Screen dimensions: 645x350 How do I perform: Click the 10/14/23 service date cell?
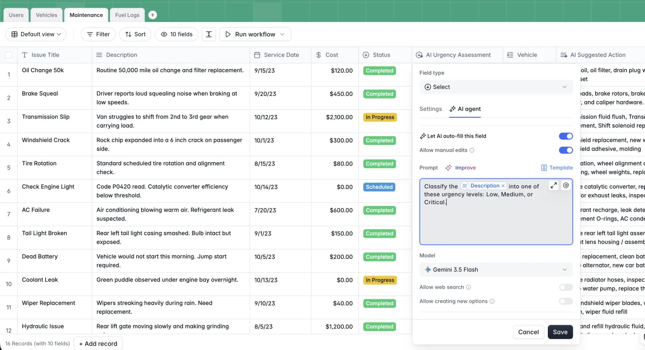[x=280, y=191]
